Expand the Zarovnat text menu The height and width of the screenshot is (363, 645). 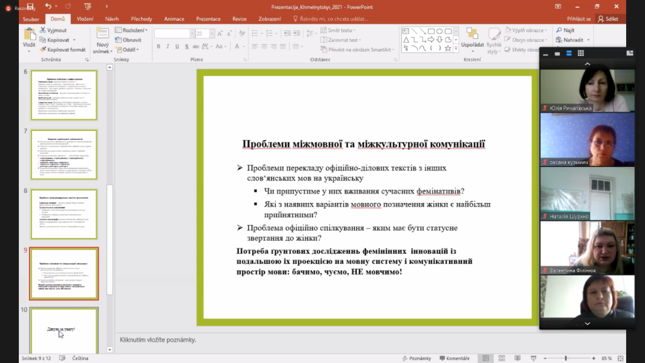click(341, 40)
